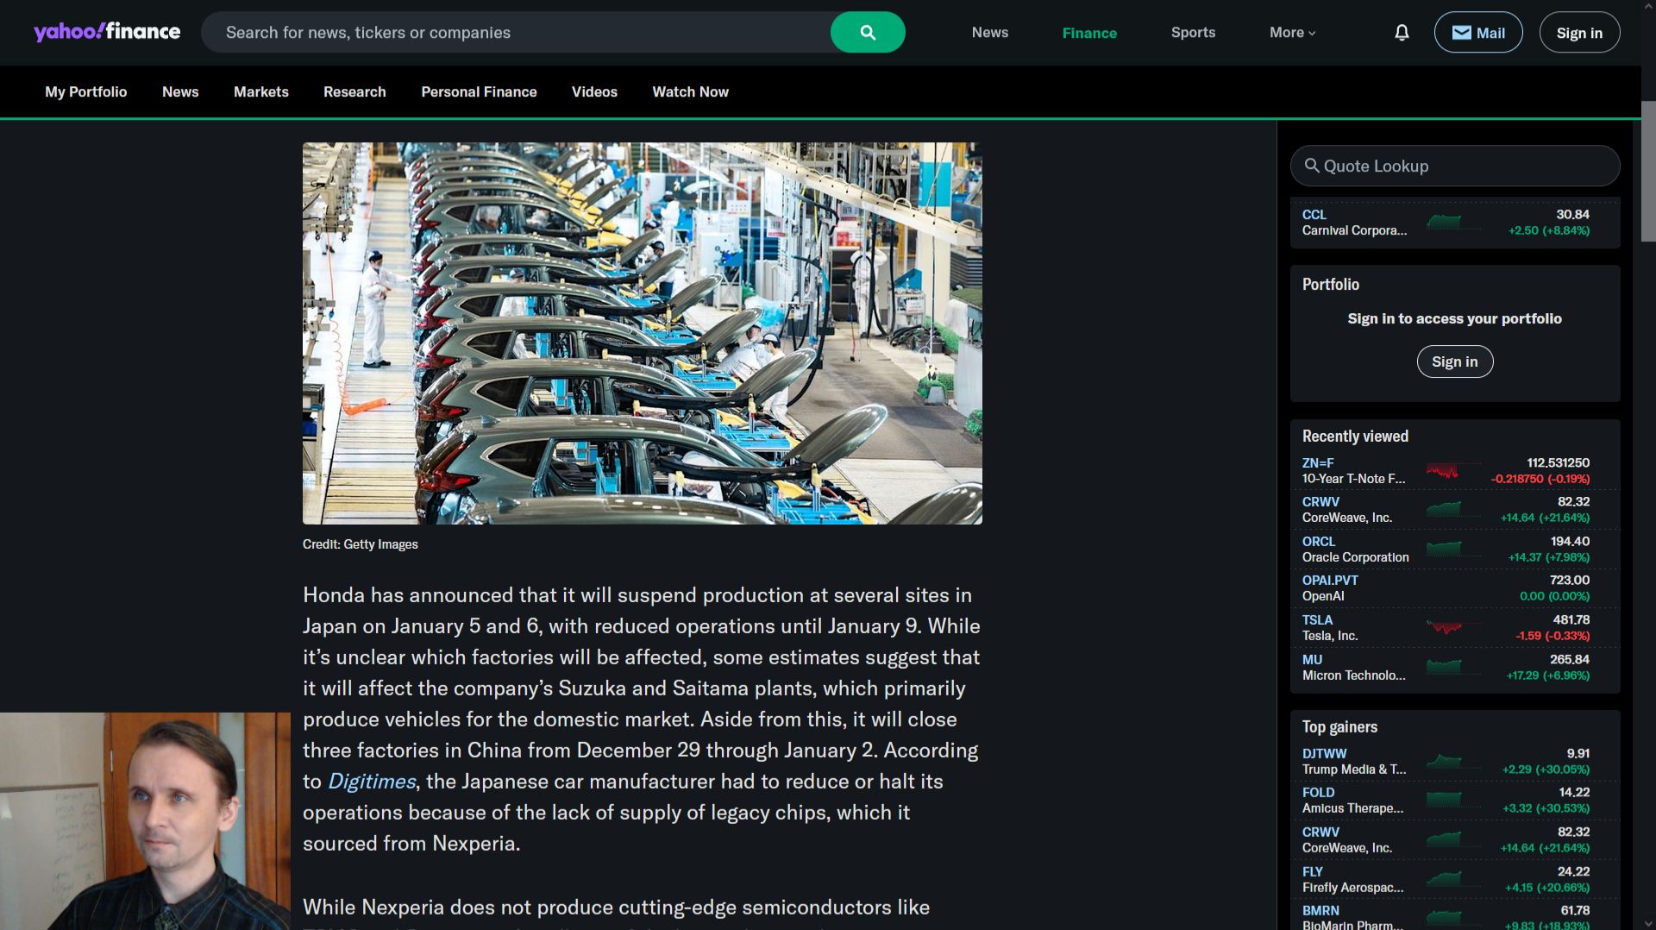Follow the Digitimes link in the article
This screenshot has width=1656, height=930.
point(372,782)
